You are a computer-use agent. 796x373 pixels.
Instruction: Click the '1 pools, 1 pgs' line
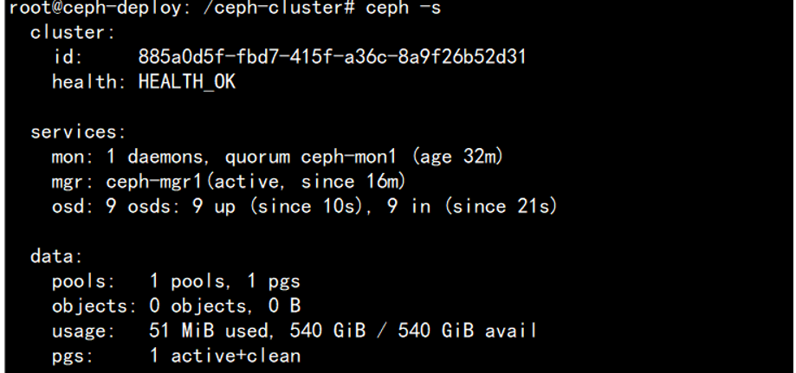point(225,281)
